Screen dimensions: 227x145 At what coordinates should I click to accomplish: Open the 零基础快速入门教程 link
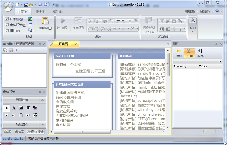point(72,116)
